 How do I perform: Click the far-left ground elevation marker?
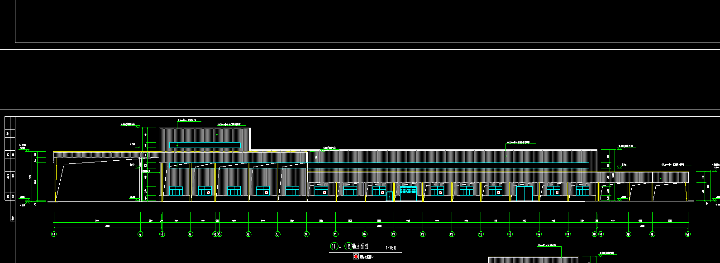click(28, 199)
